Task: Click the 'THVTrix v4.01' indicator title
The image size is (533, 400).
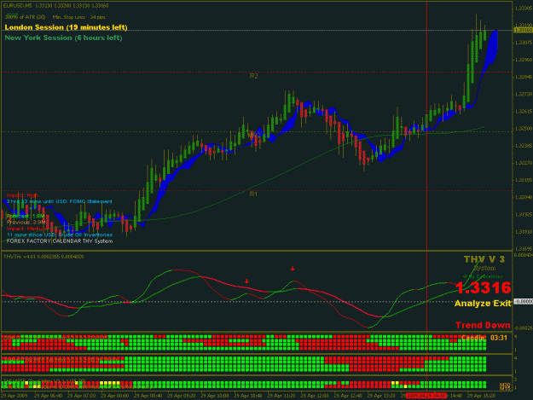Action: [x=43, y=257]
